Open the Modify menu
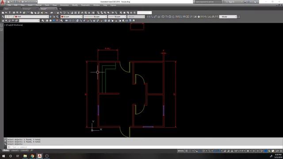This screenshot has height=159, width=283. (x=75, y=5)
